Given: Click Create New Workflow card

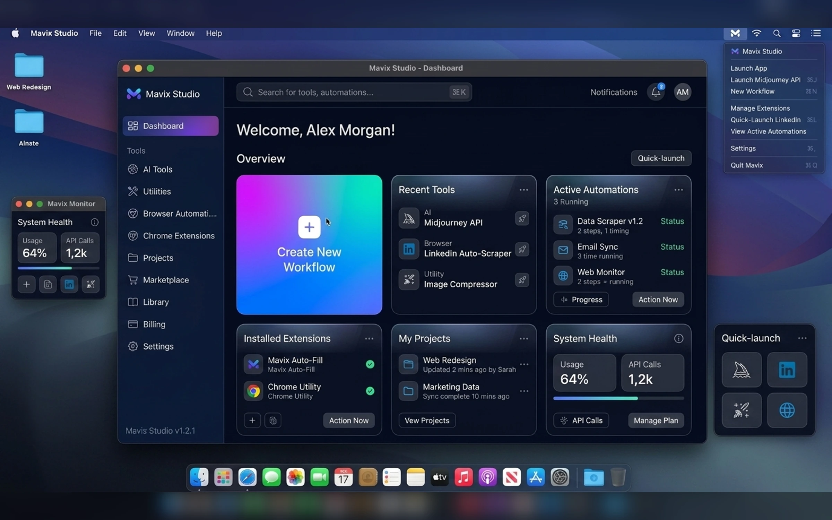Looking at the screenshot, I should click(x=309, y=245).
